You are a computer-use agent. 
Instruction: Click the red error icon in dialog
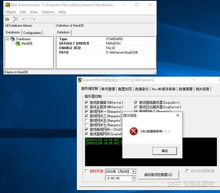pyautogui.click(x=134, y=131)
